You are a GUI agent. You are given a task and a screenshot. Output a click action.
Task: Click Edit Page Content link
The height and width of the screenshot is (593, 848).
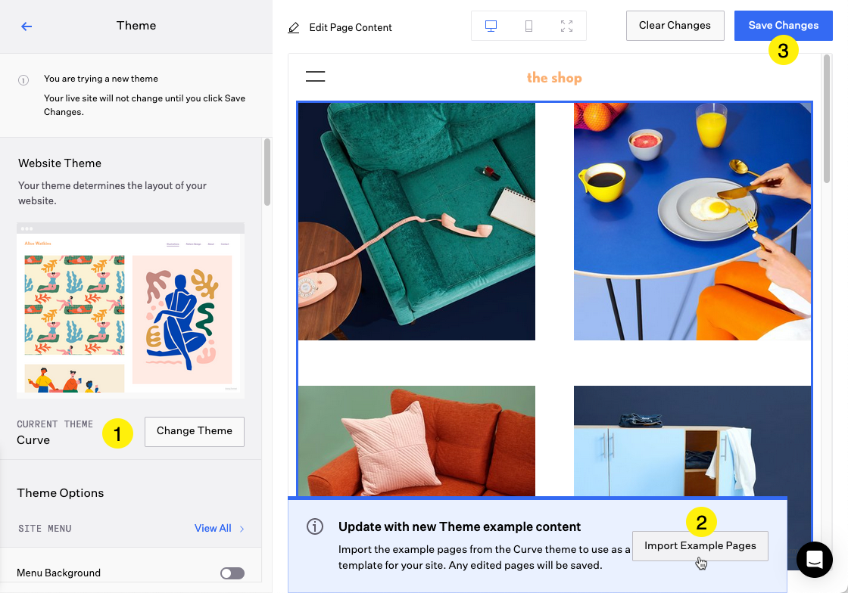point(351,28)
